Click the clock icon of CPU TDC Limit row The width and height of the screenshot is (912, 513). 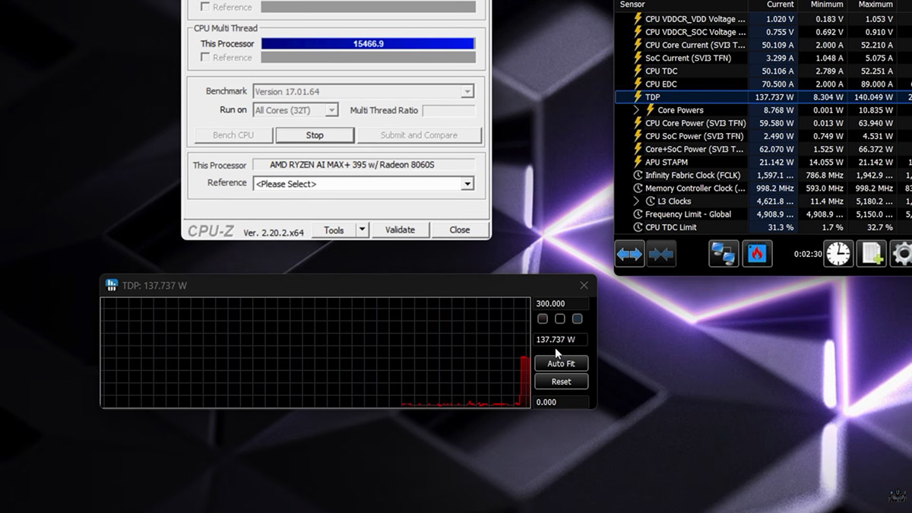pos(638,227)
